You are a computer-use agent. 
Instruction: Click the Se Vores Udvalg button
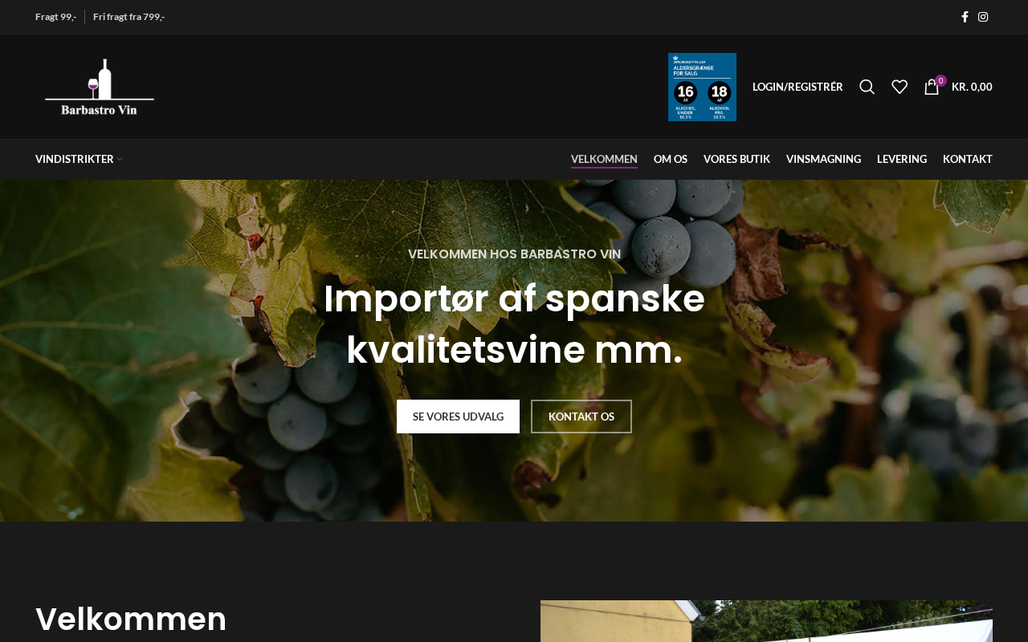(x=458, y=416)
